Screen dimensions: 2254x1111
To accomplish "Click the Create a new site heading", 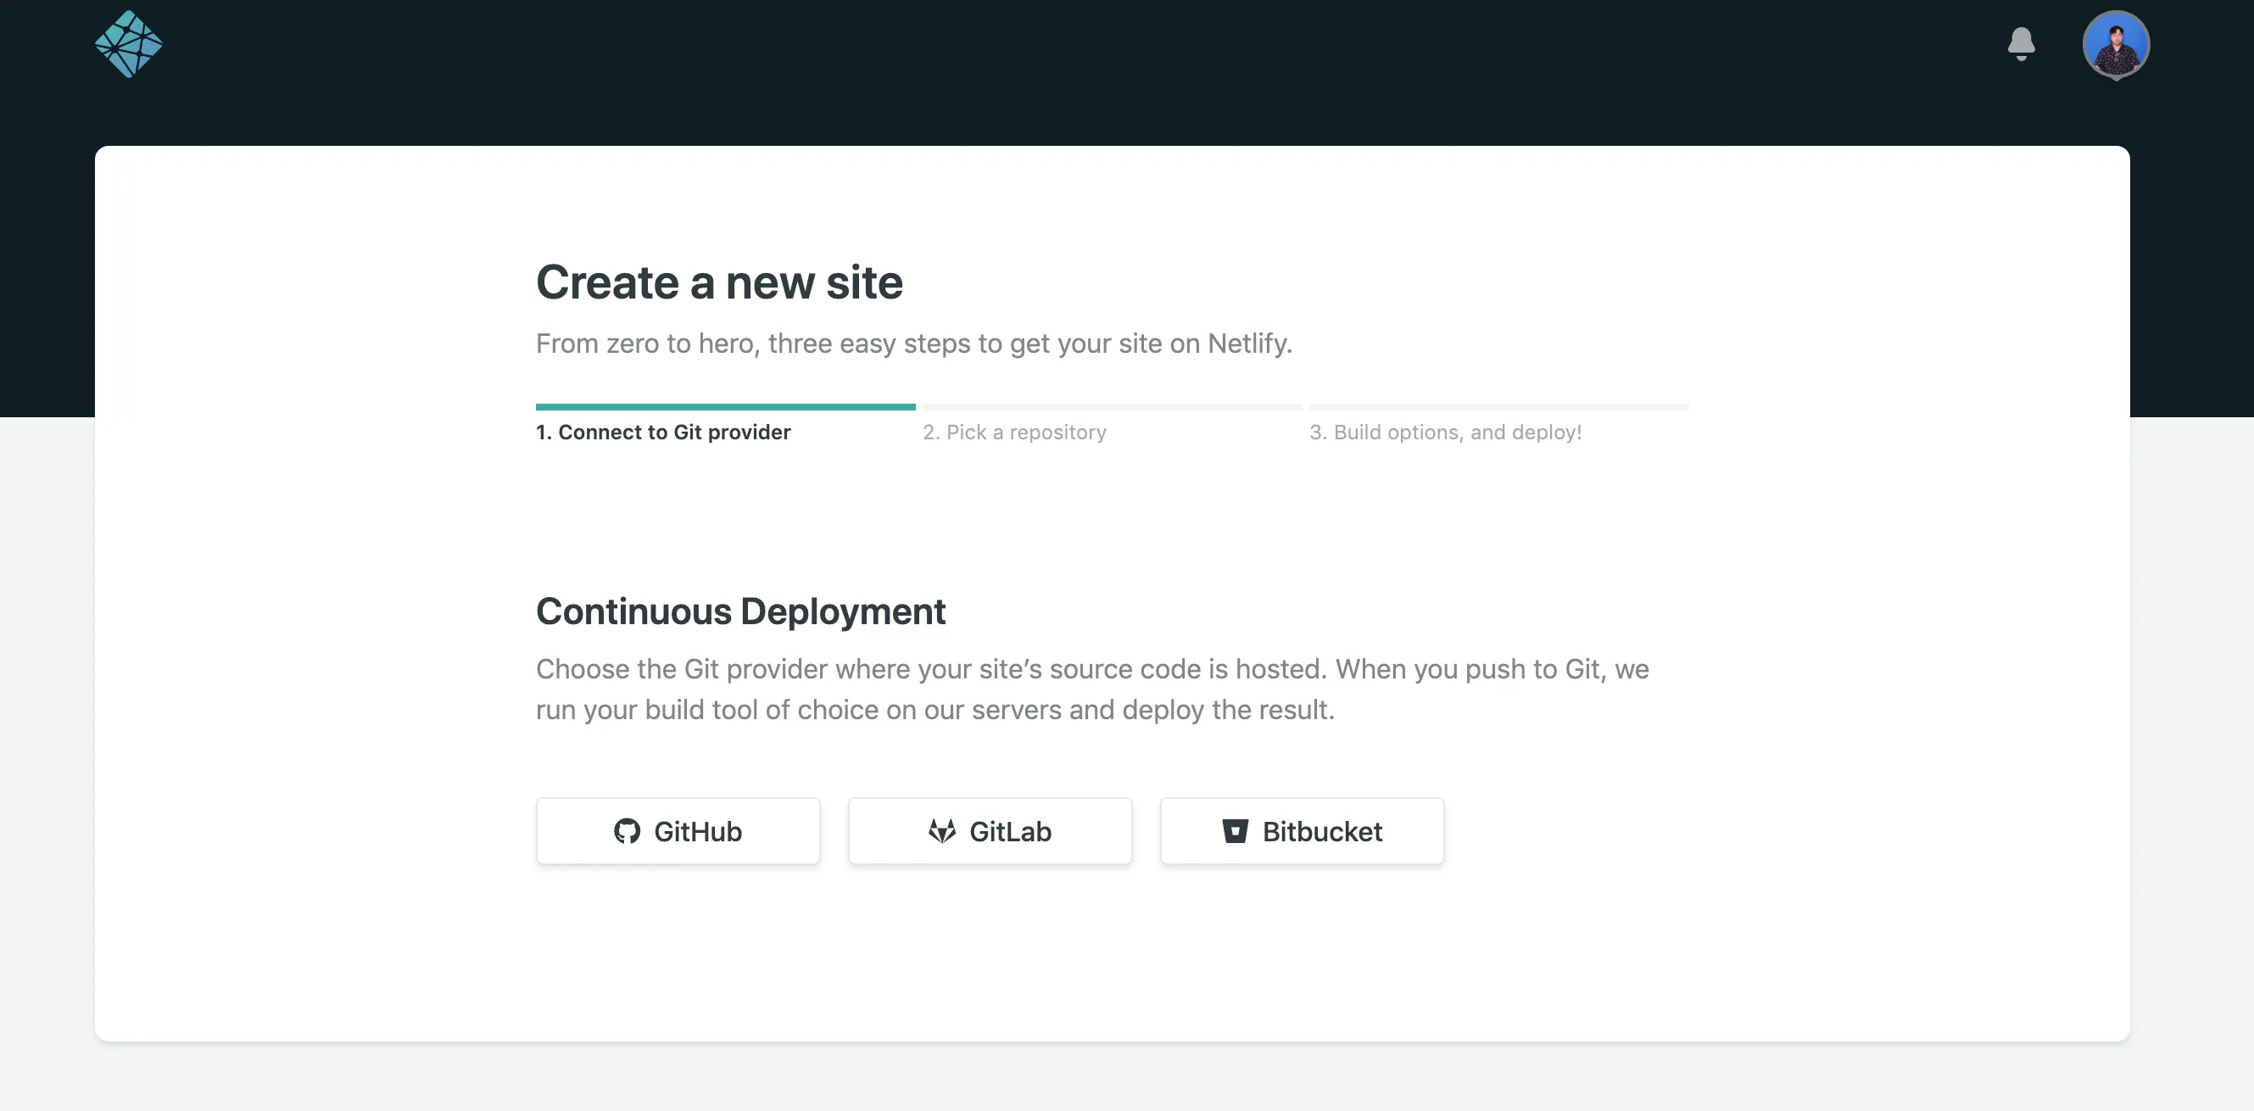I will click(x=718, y=282).
